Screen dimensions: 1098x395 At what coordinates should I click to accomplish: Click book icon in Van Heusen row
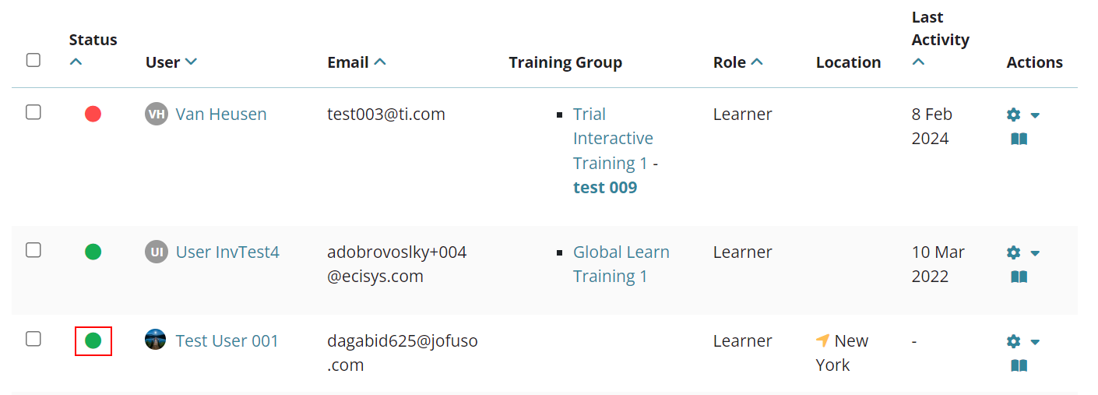[x=1019, y=139]
